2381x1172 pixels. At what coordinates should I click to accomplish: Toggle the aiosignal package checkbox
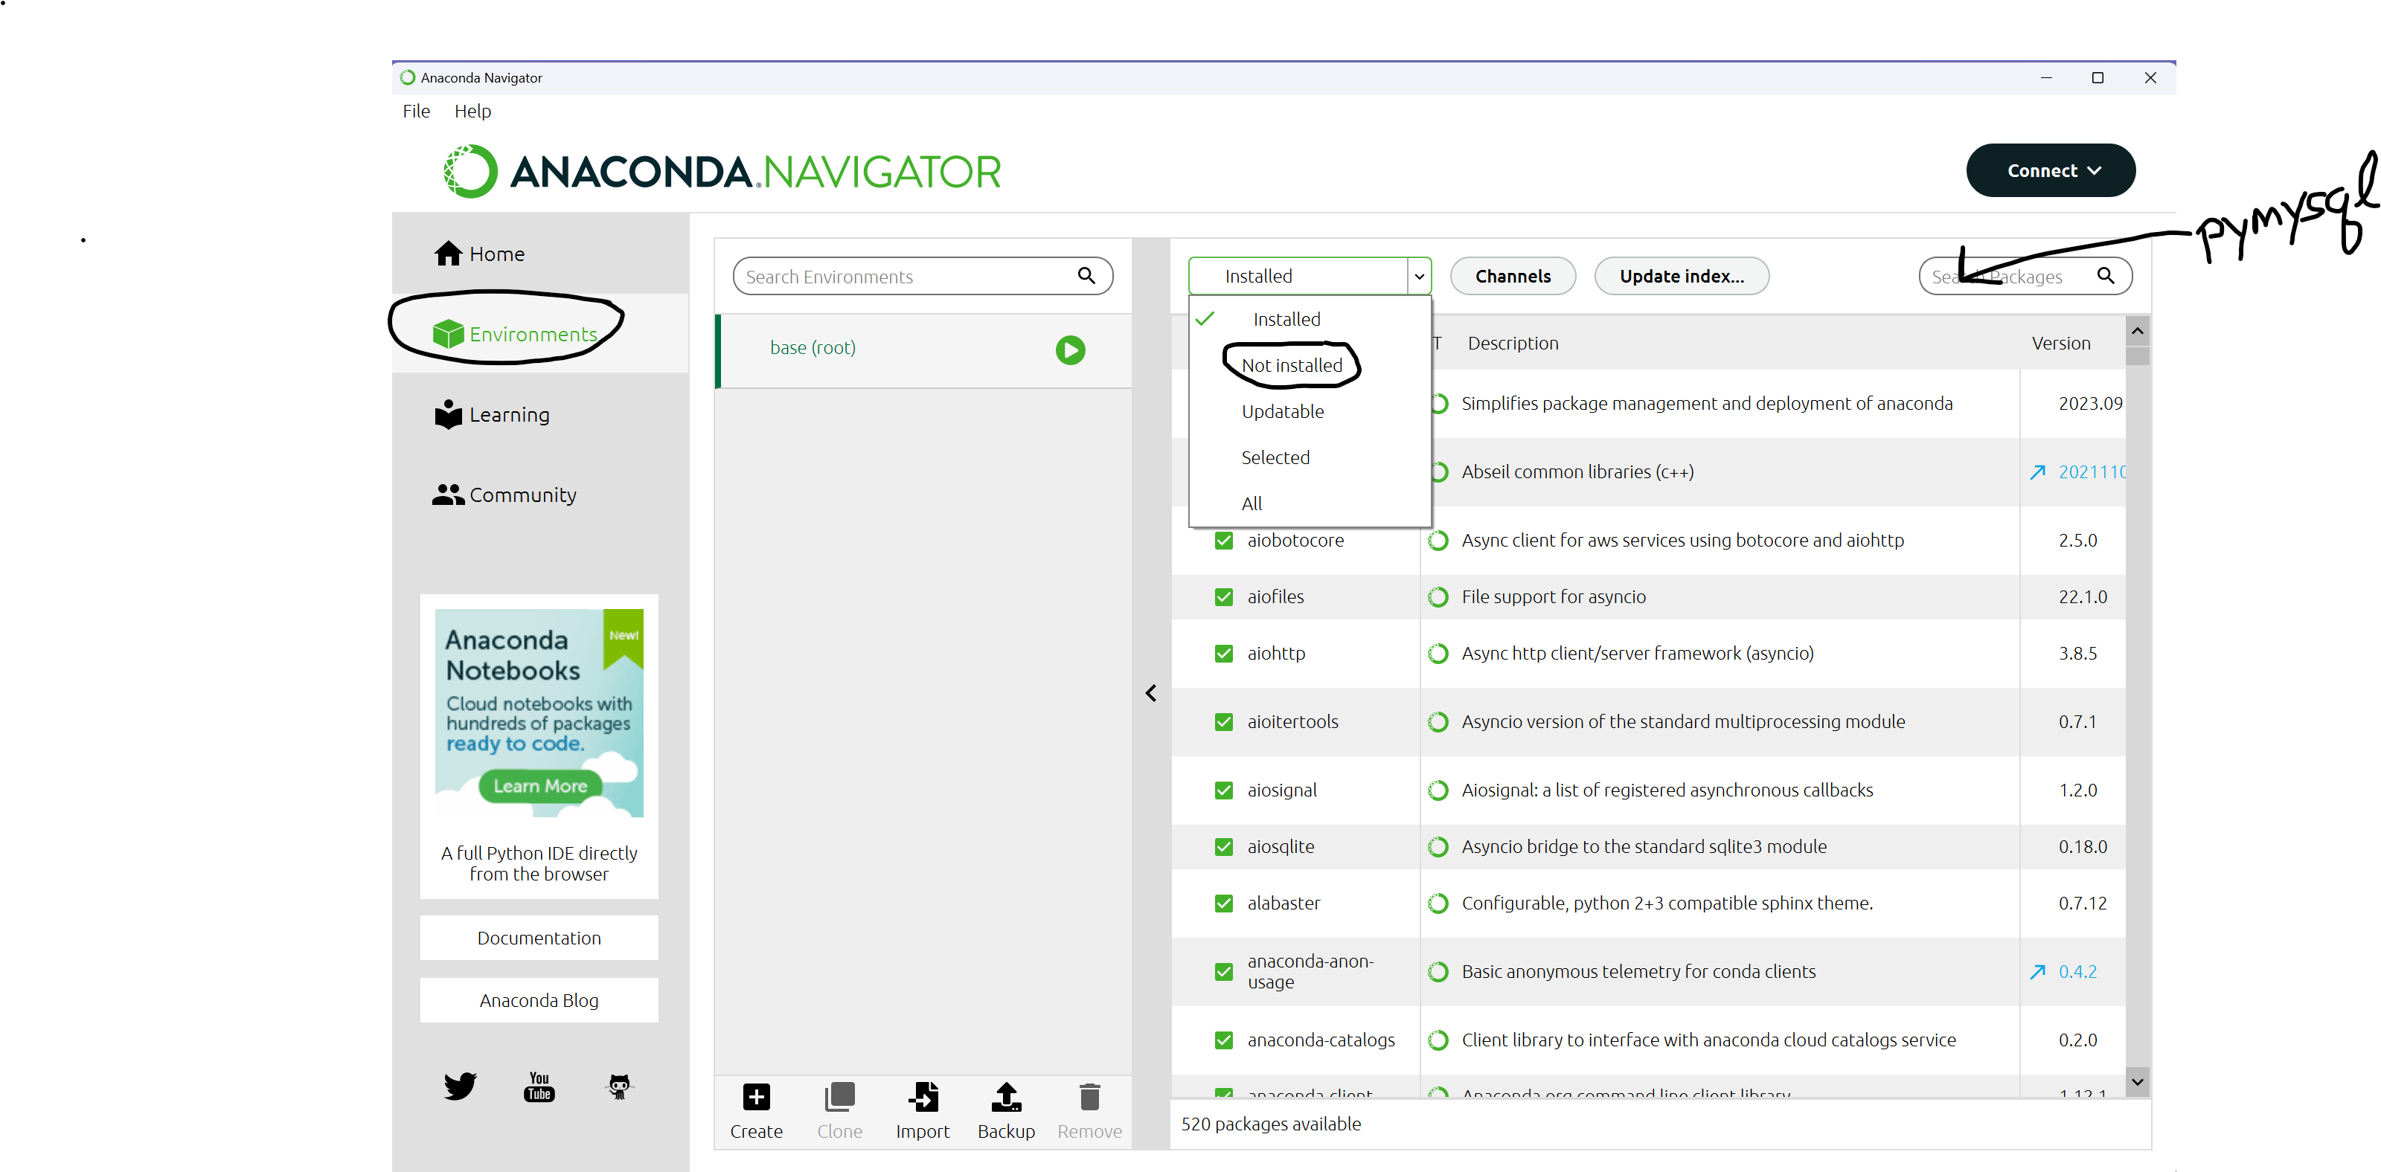1224,790
